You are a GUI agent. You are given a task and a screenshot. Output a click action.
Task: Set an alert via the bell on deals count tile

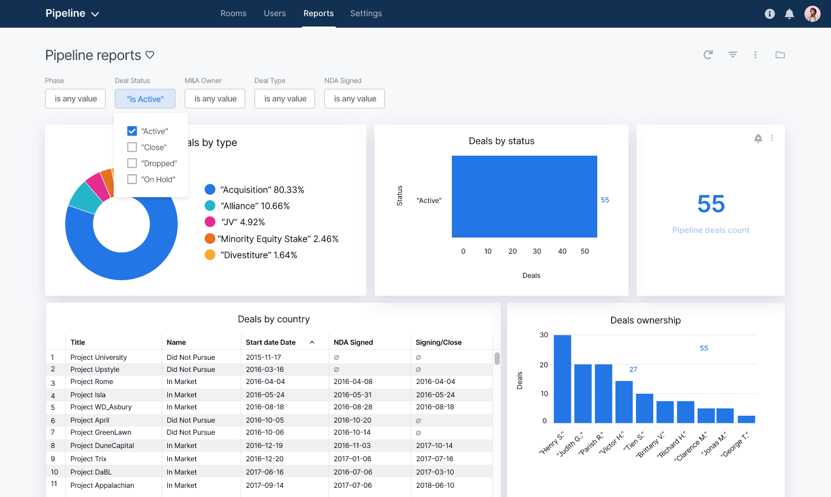pos(758,138)
